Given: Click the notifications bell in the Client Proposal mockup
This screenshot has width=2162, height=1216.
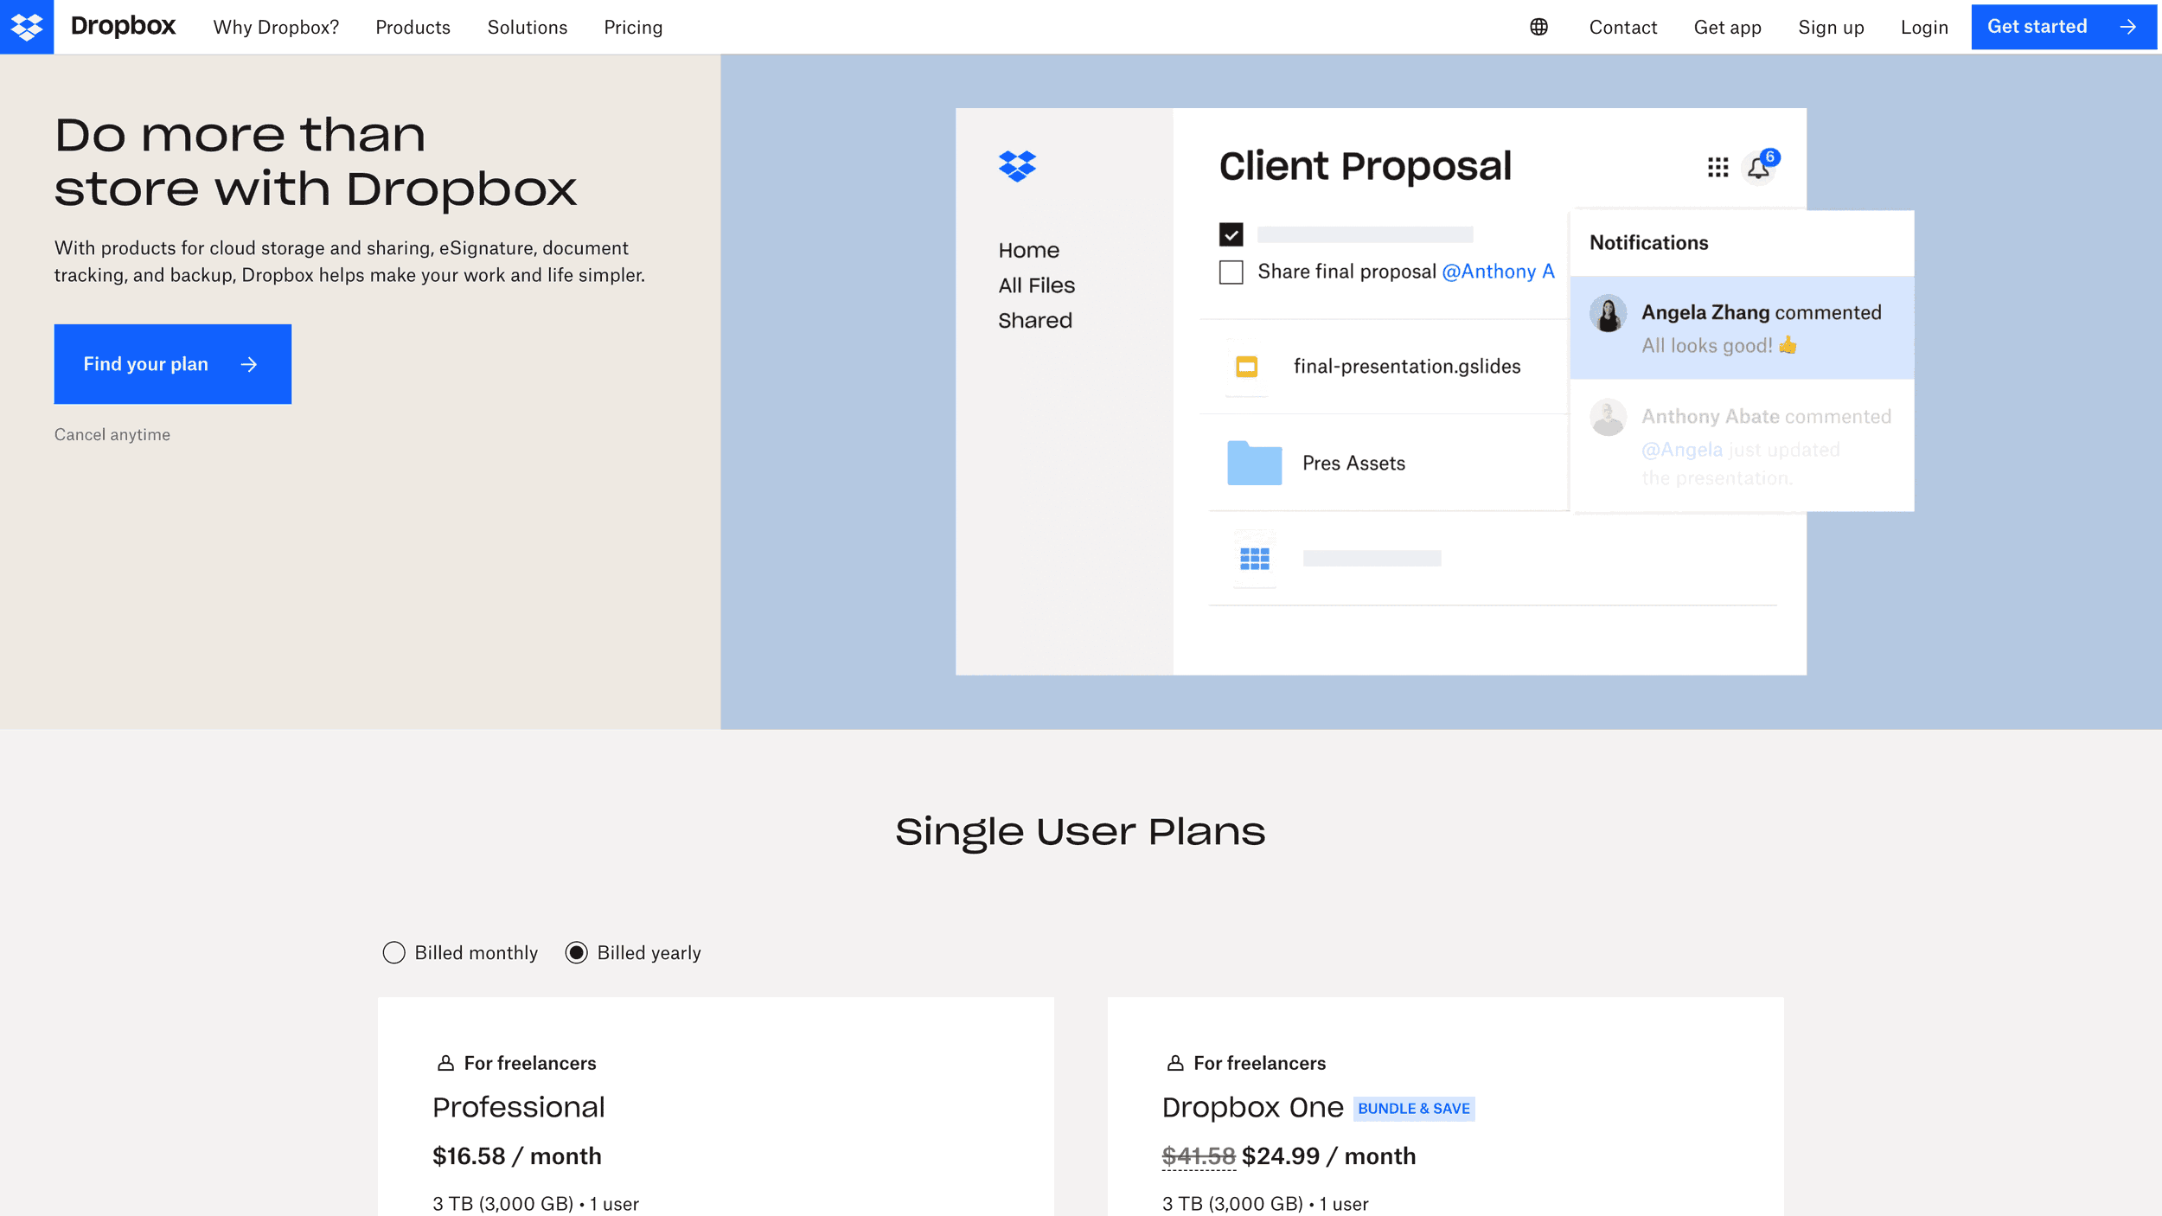Looking at the screenshot, I should [x=1759, y=167].
